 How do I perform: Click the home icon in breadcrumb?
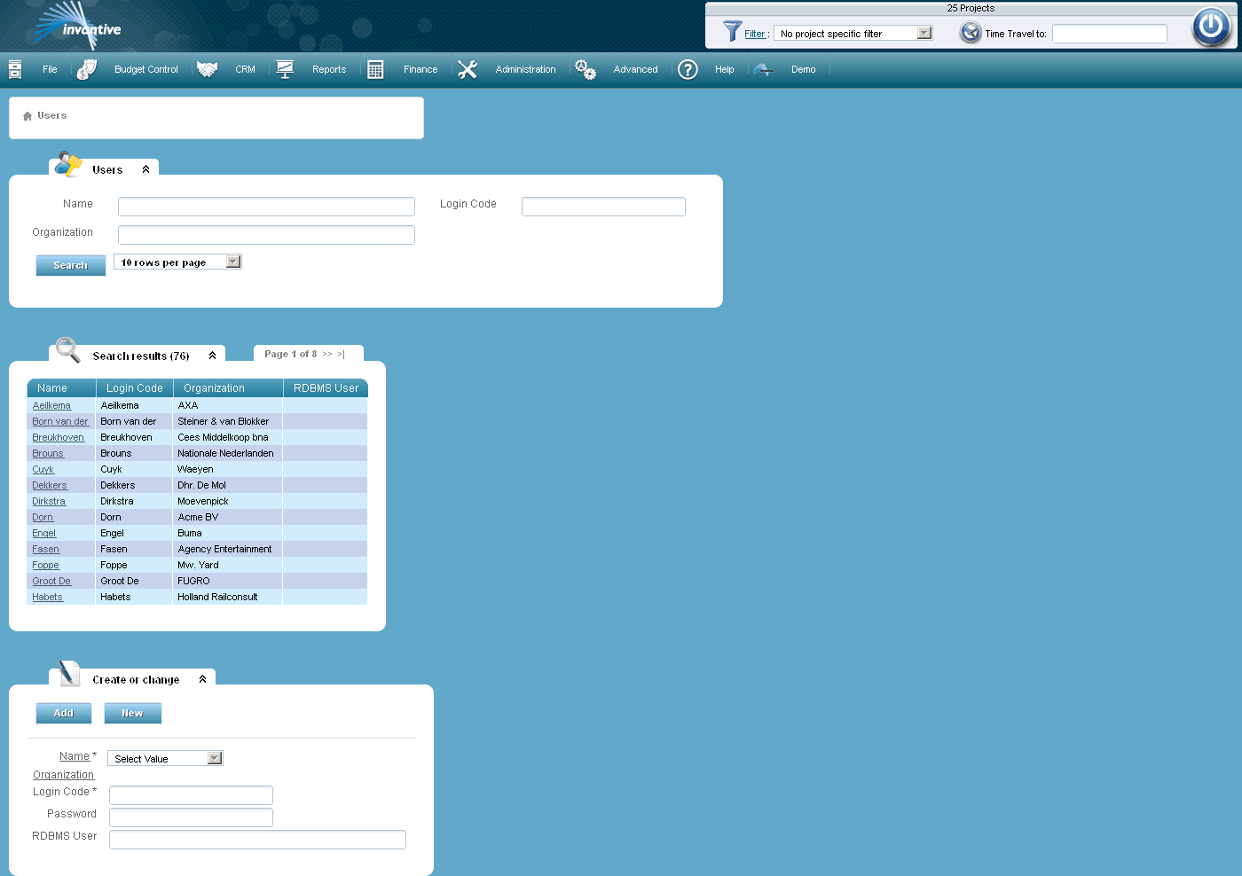click(28, 116)
